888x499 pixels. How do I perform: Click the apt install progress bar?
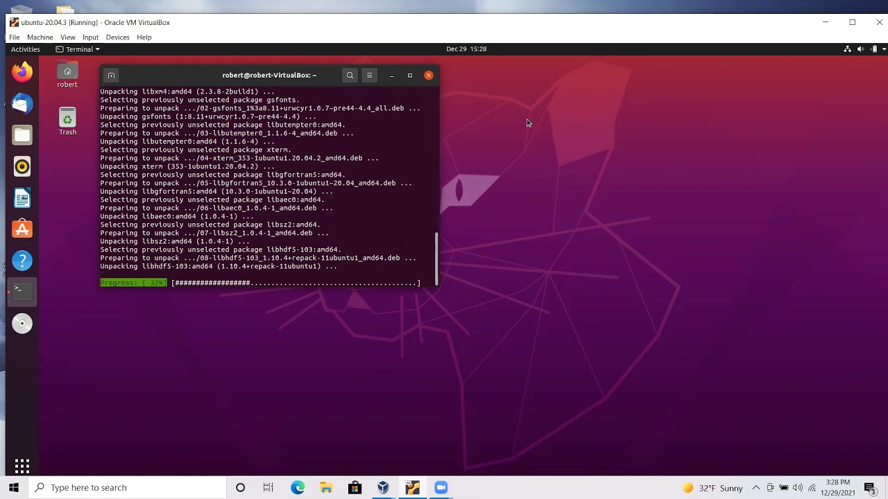(260, 283)
